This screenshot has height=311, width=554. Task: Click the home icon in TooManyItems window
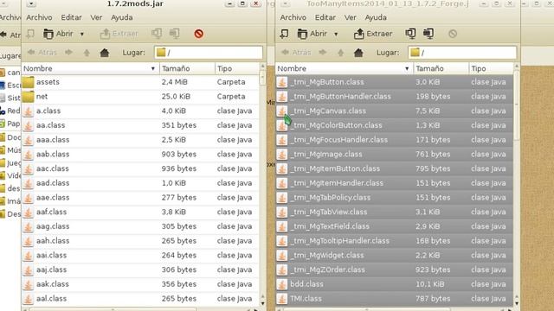tap(358, 53)
